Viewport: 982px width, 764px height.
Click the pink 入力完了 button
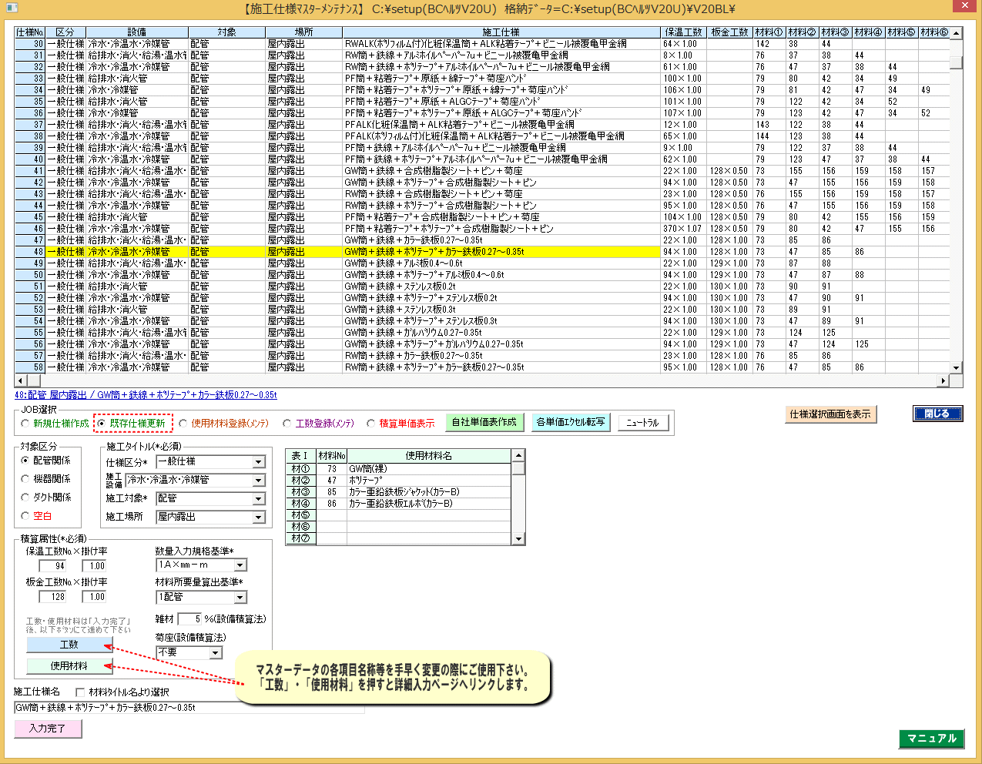tap(47, 728)
